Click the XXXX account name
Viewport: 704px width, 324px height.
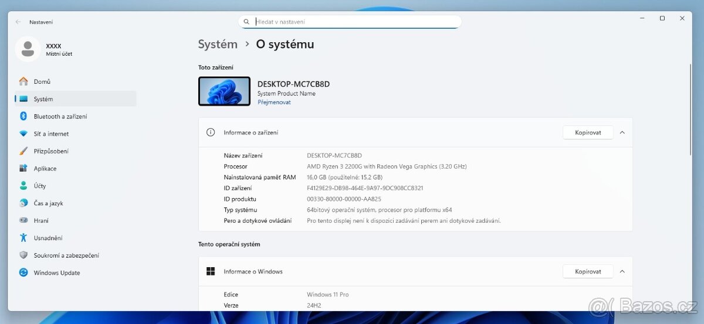(x=53, y=46)
